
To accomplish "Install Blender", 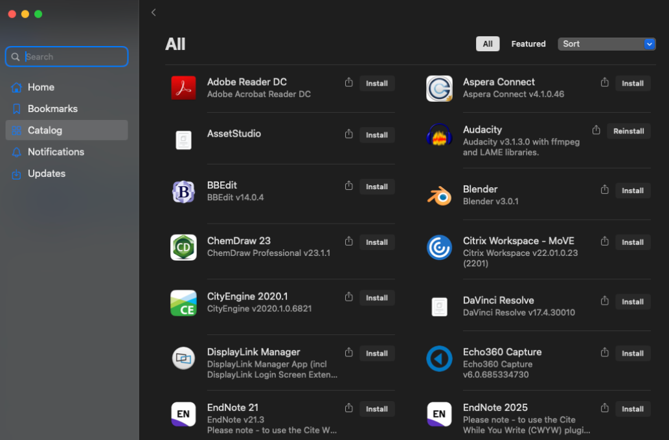I will (x=633, y=191).
